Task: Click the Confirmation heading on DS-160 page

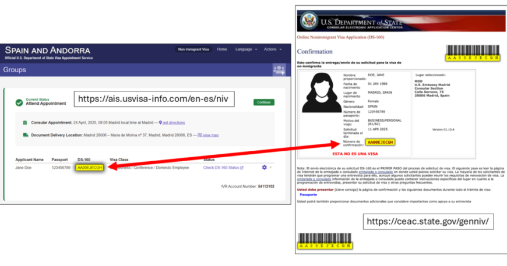Action: pyautogui.click(x=315, y=52)
